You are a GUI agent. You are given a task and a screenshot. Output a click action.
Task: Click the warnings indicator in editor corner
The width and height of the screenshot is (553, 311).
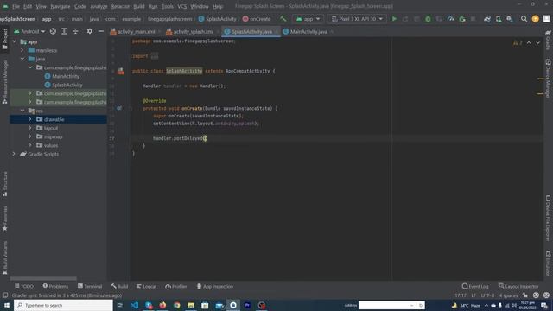coord(518,42)
